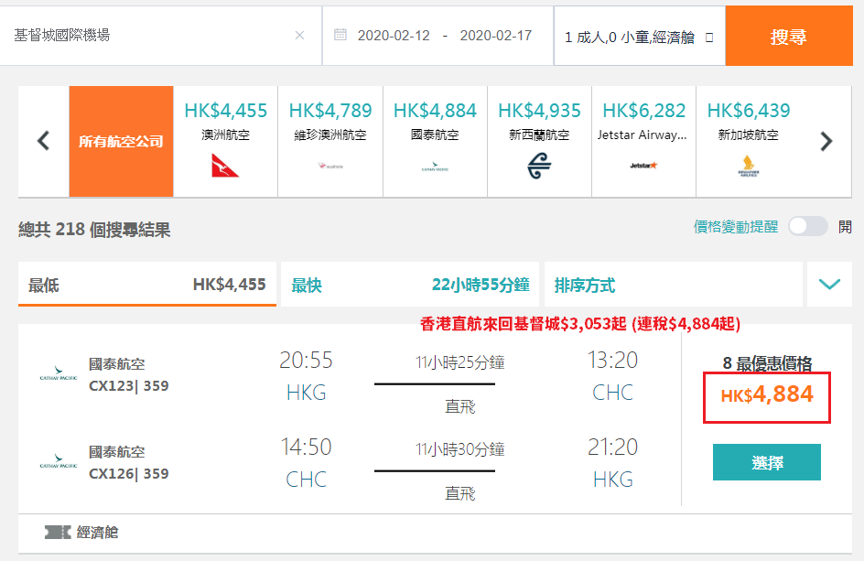864x561 pixels.
Task: Select the 最低 lowest price tab
Action: click(147, 285)
